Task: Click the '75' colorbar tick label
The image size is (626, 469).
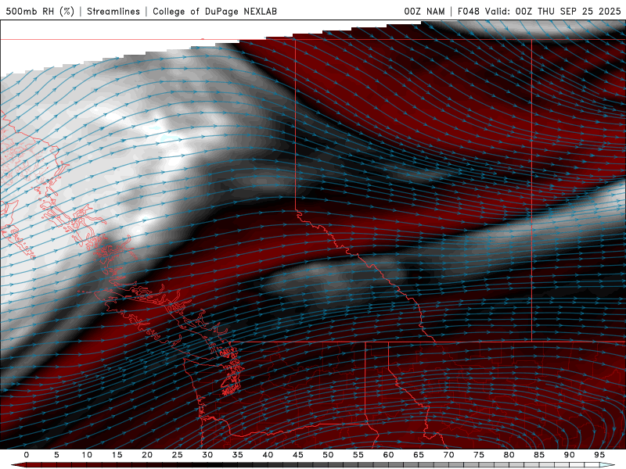Action: click(479, 455)
